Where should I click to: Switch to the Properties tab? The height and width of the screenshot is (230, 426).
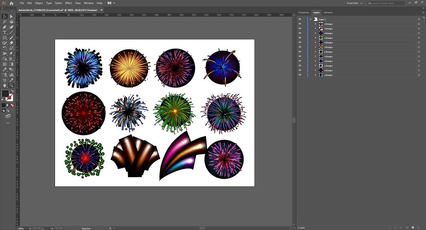pos(303,12)
